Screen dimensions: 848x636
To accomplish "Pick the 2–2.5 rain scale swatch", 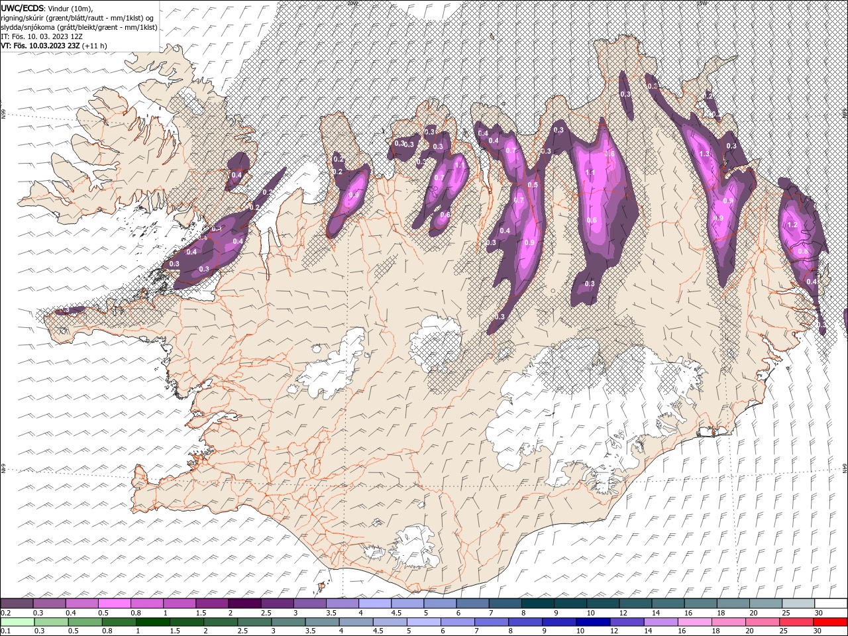I will 220,622.
